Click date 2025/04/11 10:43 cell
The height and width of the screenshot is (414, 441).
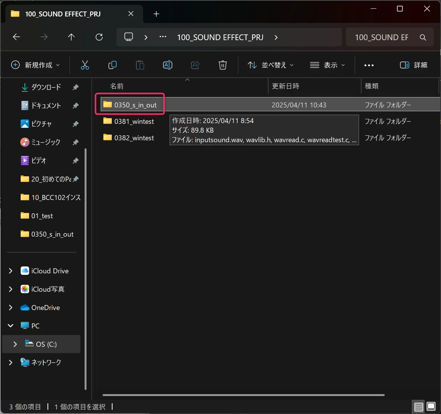tap(299, 105)
